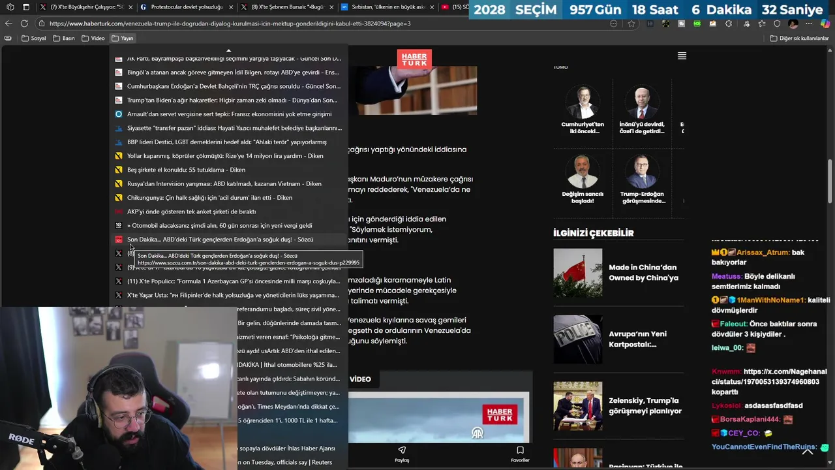Image resolution: width=835 pixels, height=470 pixels.
Task: Click the haberturk.com address bar URL
Action: point(230,23)
